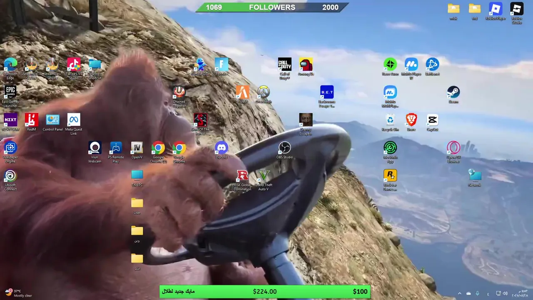The width and height of the screenshot is (533, 300).
Task: Select the Recycle Bin icon
Action: point(390,122)
